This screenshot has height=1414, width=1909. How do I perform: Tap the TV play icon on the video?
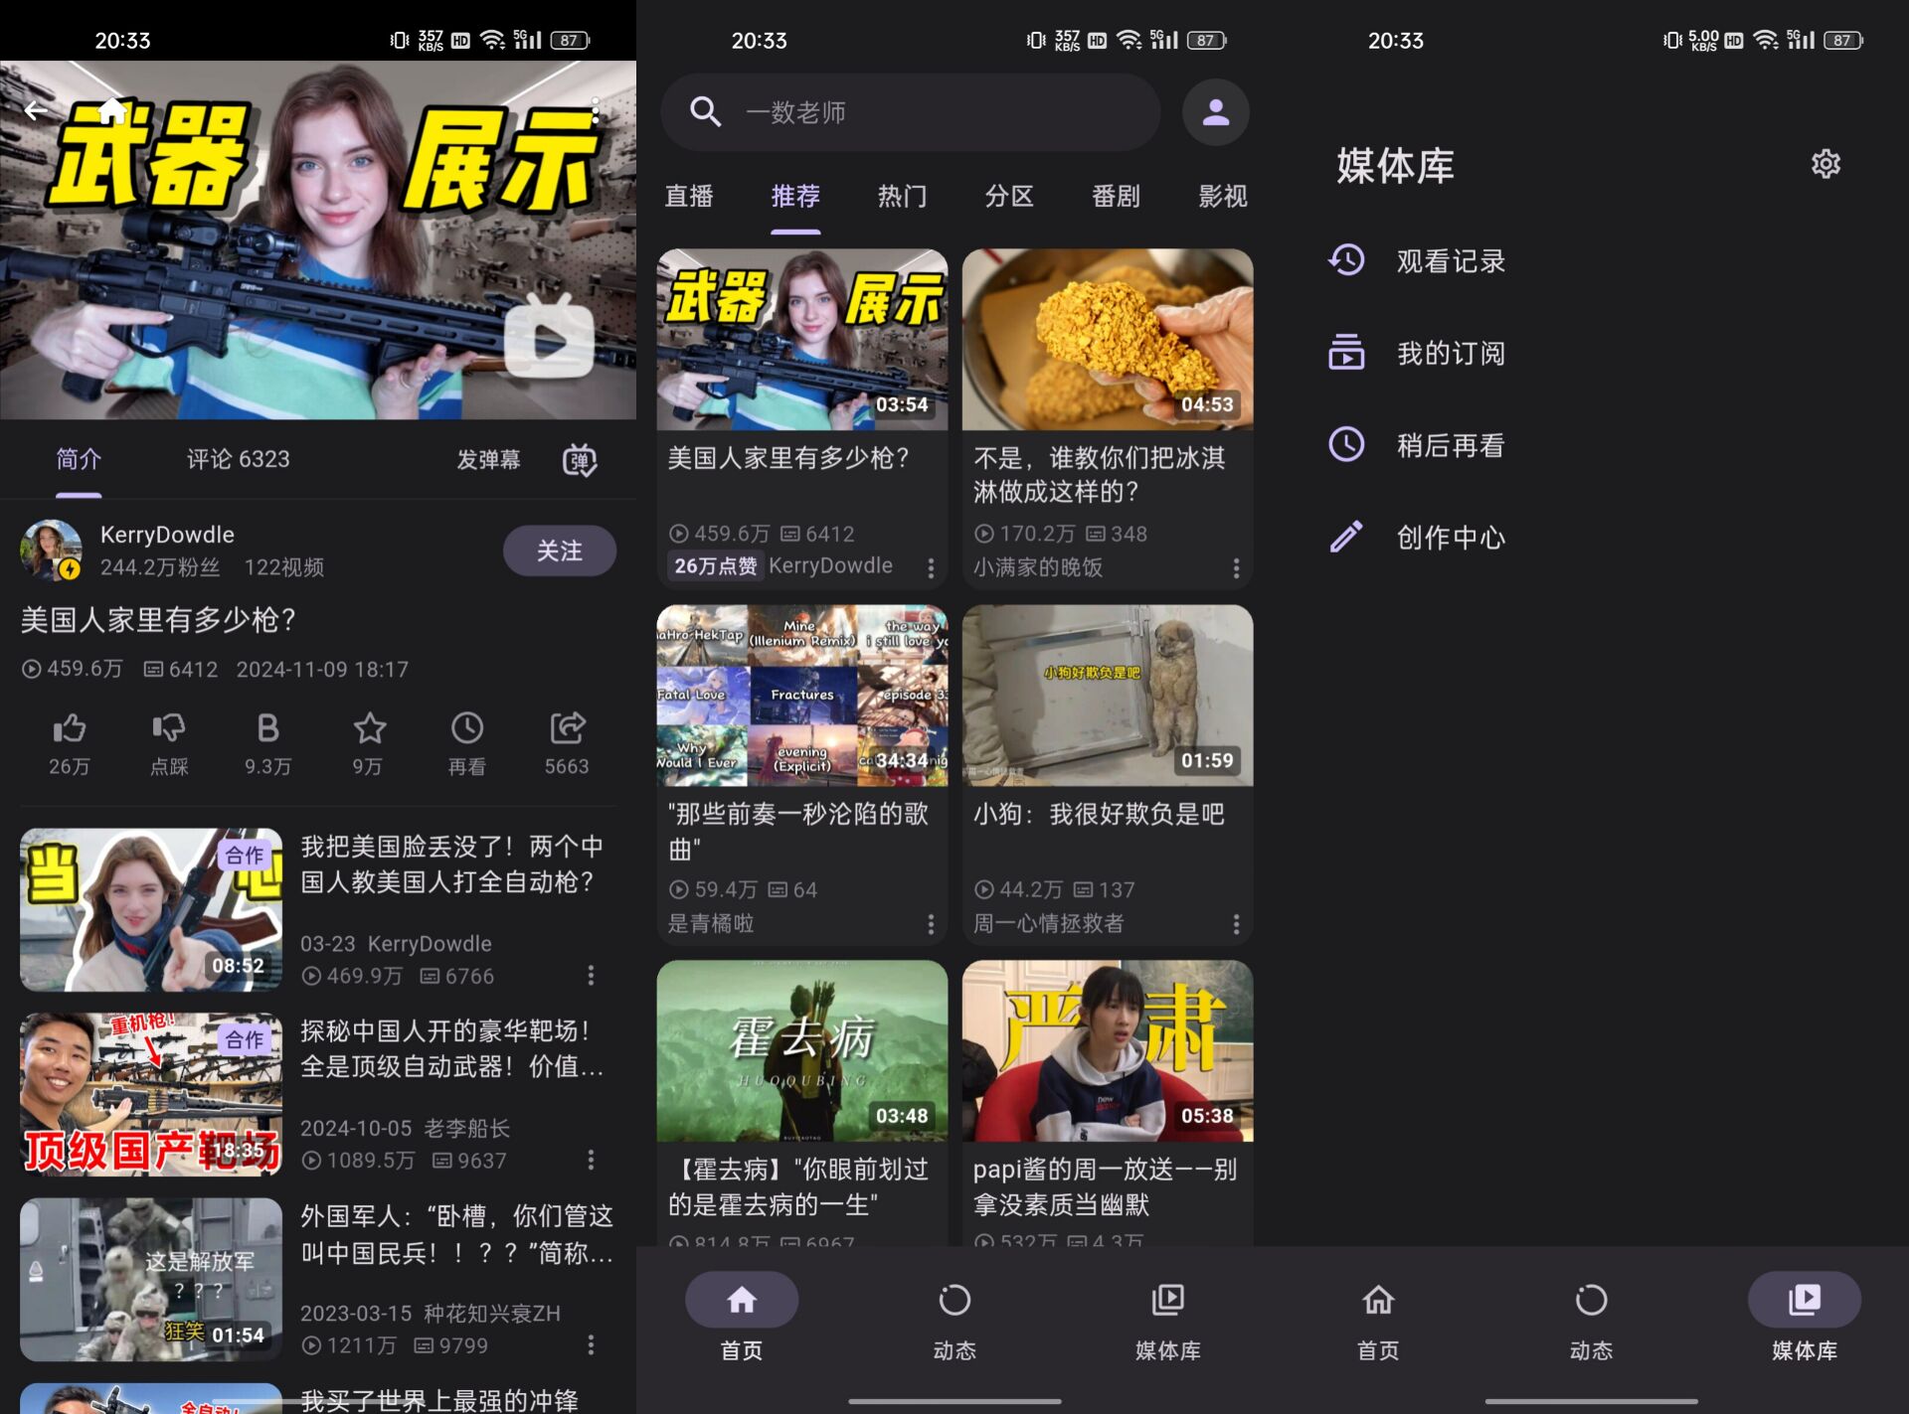[549, 338]
